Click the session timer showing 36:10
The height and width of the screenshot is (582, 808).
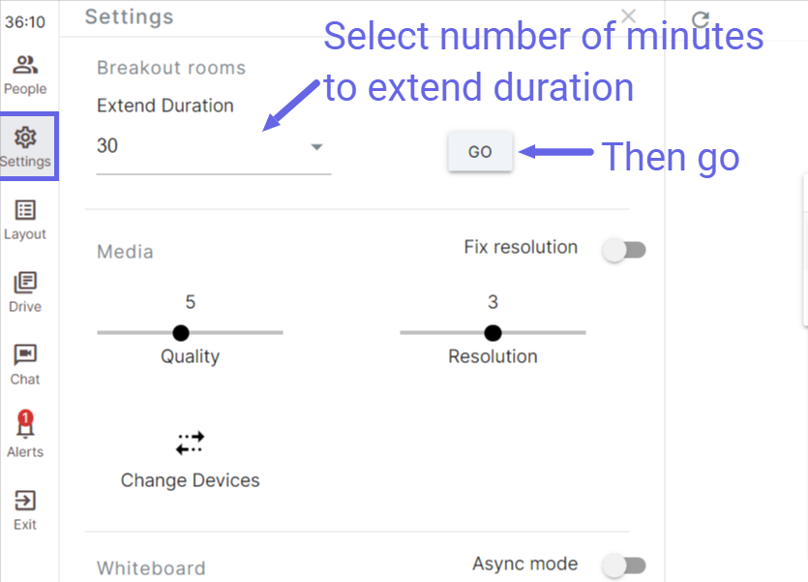tap(25, 22)
